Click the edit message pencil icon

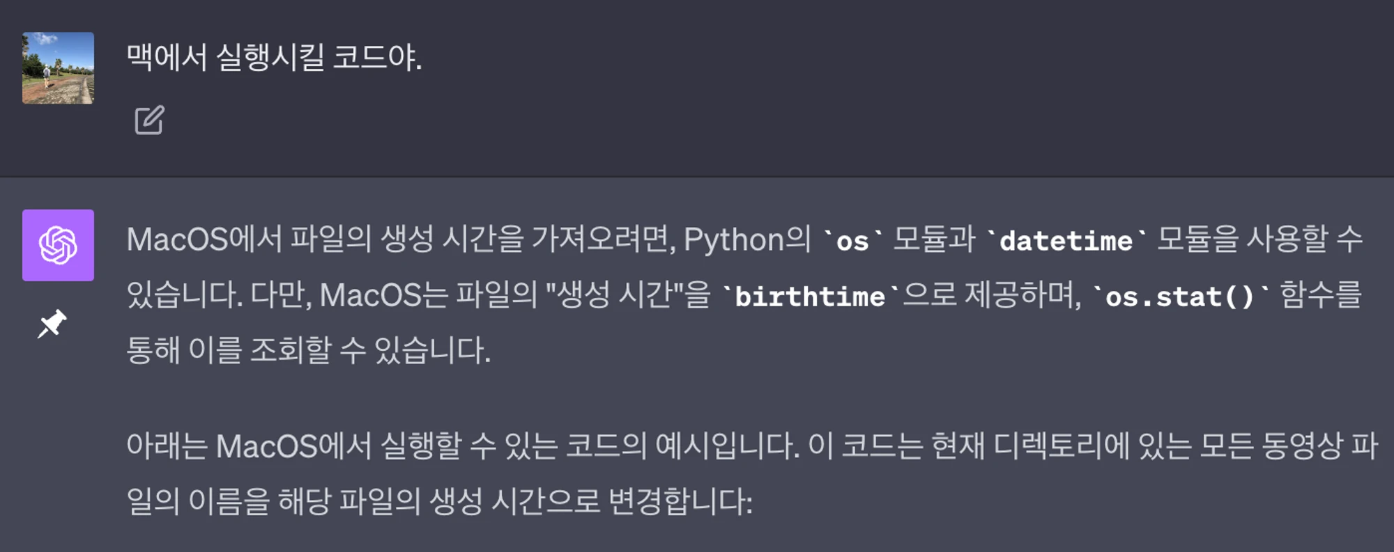pos(149,120)
